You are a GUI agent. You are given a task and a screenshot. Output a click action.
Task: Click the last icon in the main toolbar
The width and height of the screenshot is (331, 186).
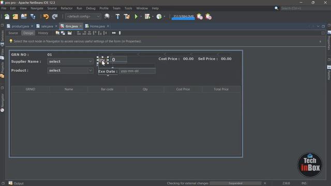208,17
